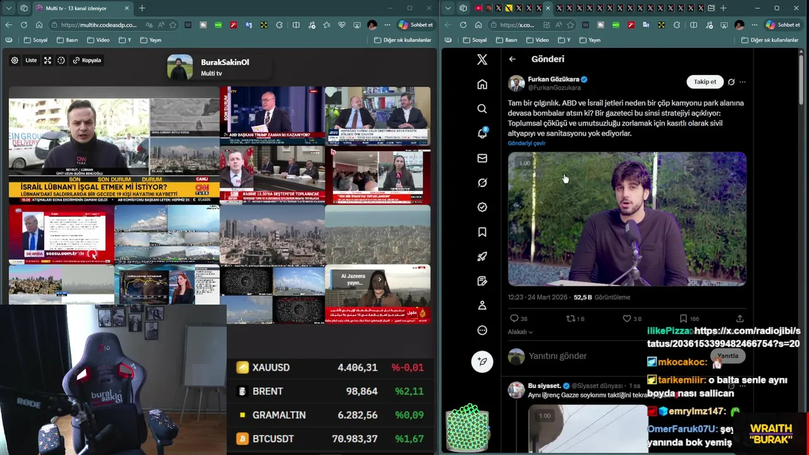Image resolution: width=809 pixels, height=455 pixels.
Task: Toggle fullscreen grid icon in Multi tv
Action: pos(47,60)
